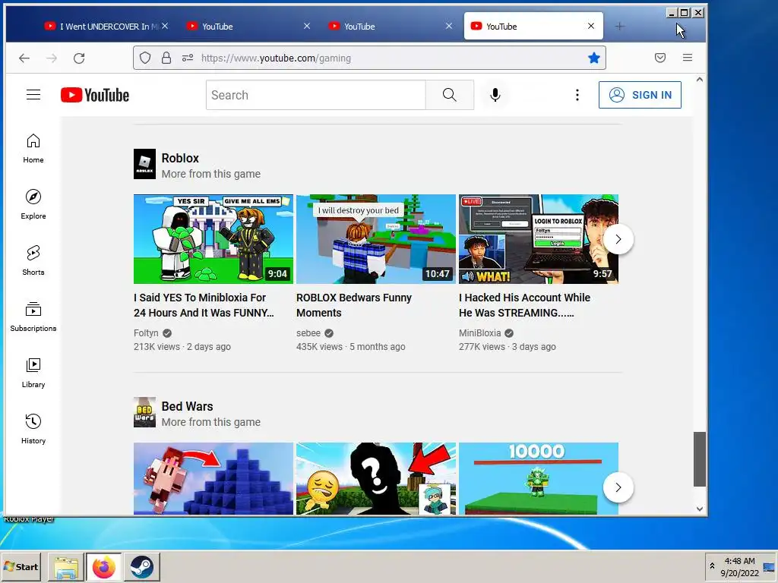Open MiniBloxia channel link
This screenshot has height=583, width=778.
coord(480,333)
